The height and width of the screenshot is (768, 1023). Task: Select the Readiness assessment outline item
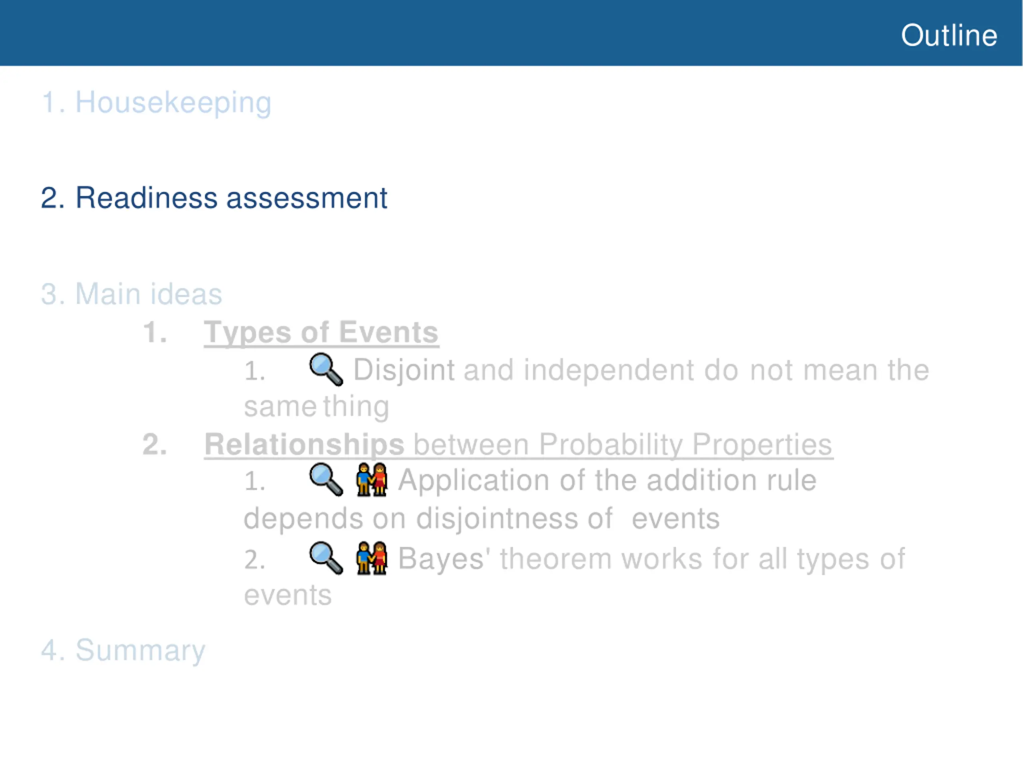[214, 198]
